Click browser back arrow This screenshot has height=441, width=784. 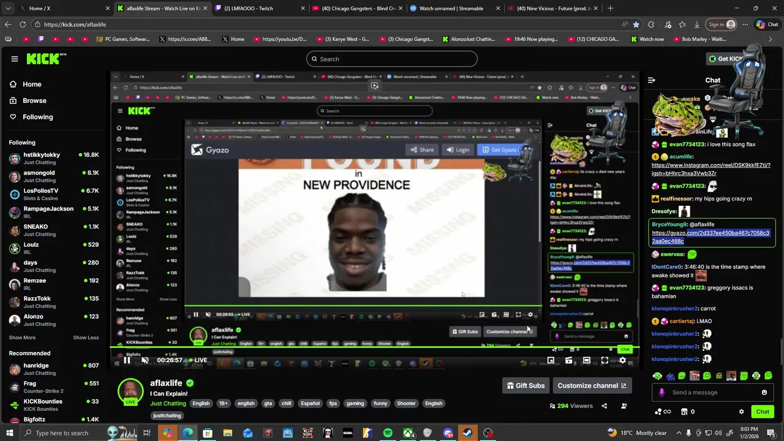pos(8,24)
